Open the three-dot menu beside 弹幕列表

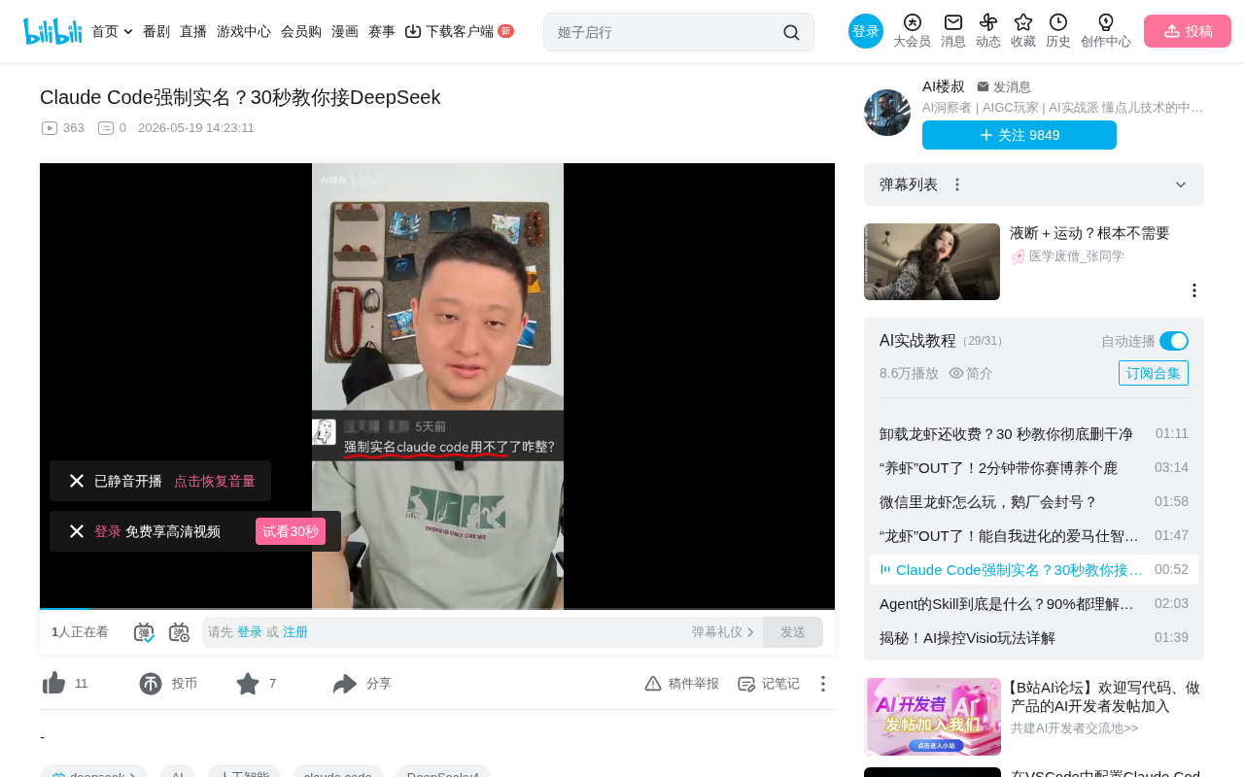pyautogui.click(x=957, y=185)
